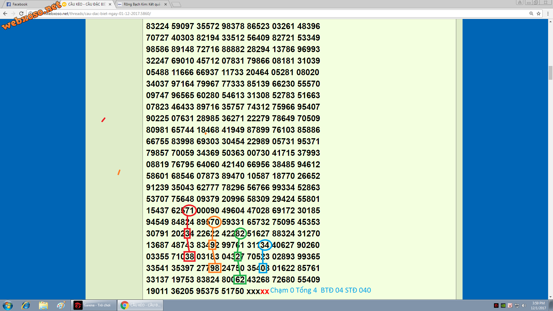
Task: Switch to the Chrome CẦU KÉO taskbar window
Action: pyautogui.click(x=140, y=305)
